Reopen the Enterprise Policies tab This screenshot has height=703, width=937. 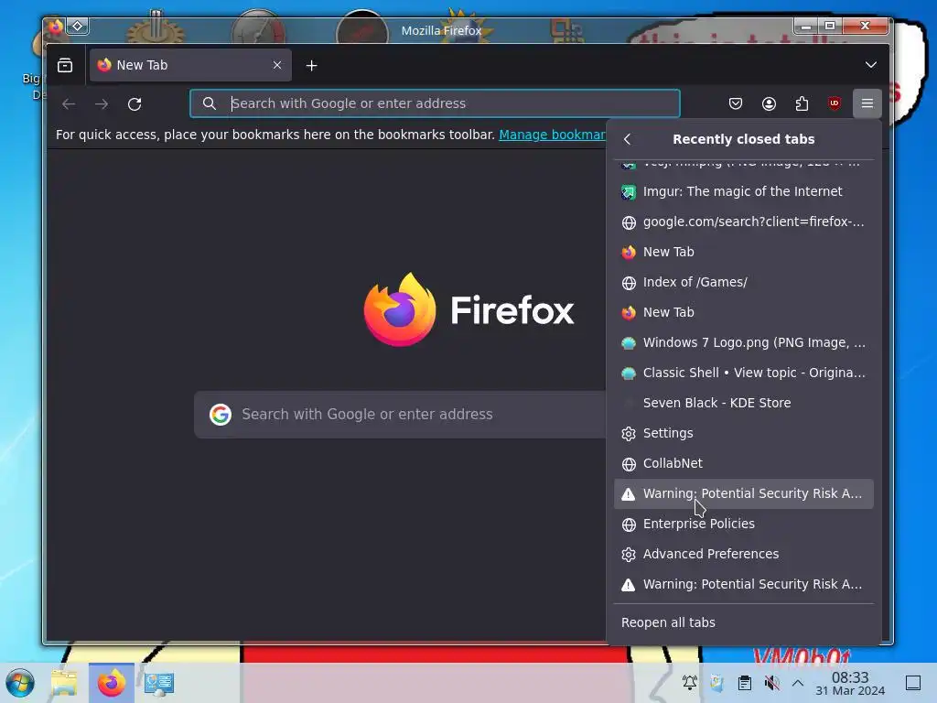click(x=743, y=524)
